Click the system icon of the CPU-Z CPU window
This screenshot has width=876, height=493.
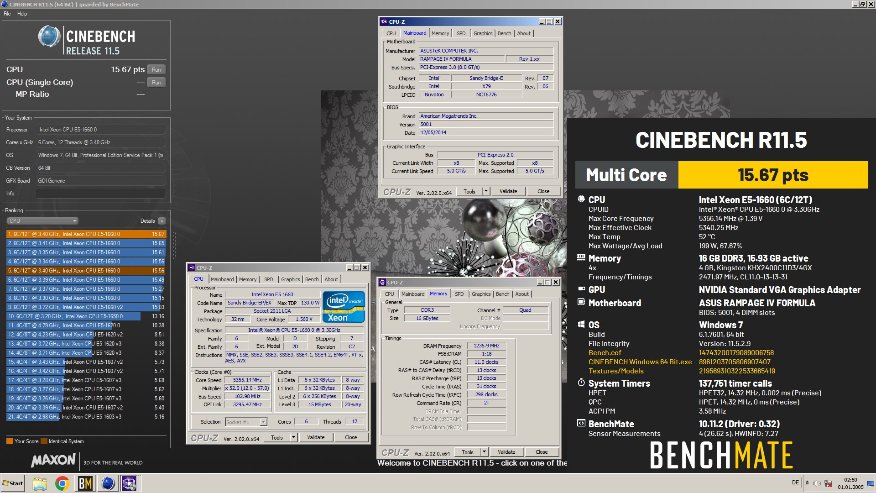click(x=192, y=267)
